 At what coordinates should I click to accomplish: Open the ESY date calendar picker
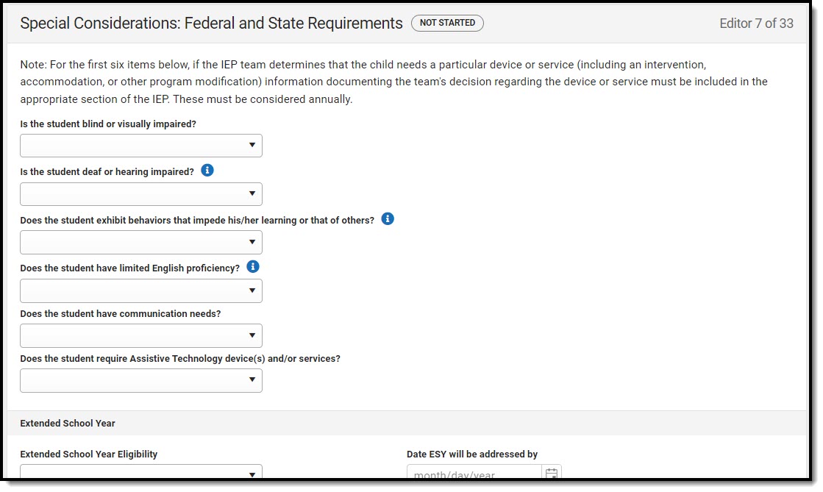(552, 474)
